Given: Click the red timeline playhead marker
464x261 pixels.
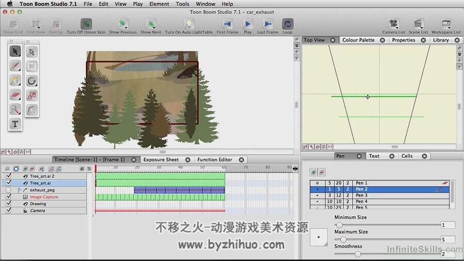Looking at the screenshot, I should [x=95, y=169].
